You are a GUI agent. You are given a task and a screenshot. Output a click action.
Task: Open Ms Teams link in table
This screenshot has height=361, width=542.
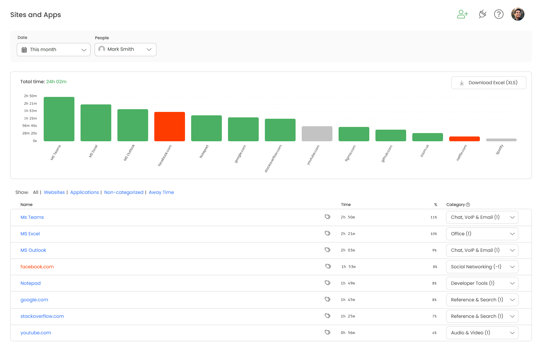pyautogui.click(x=32, y=217)
